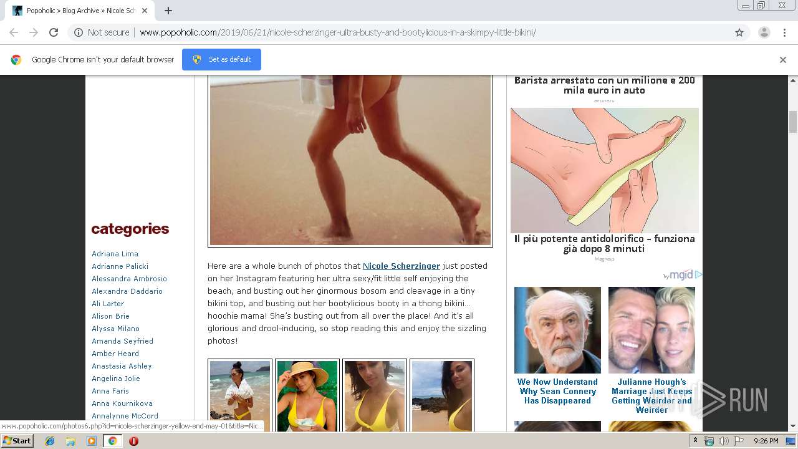Click the page vertical scrollbar thumb
798x449 pixels.
point(793,122)
